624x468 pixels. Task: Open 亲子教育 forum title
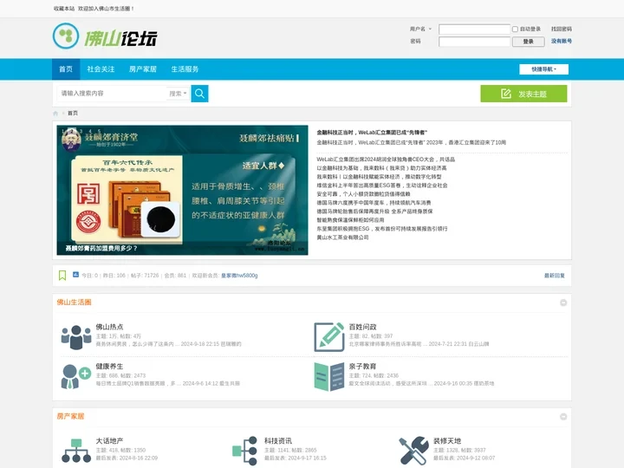point(362,366)
